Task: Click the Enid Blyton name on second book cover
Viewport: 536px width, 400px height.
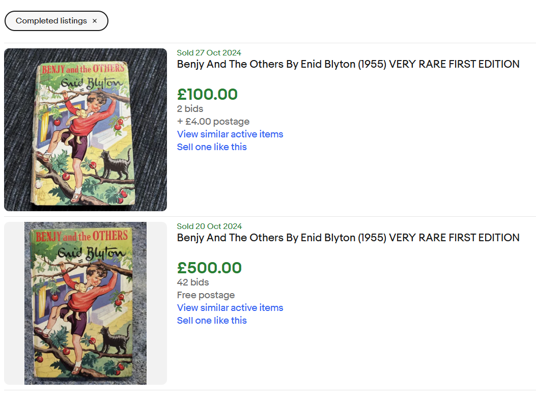Action: [92, 252]
